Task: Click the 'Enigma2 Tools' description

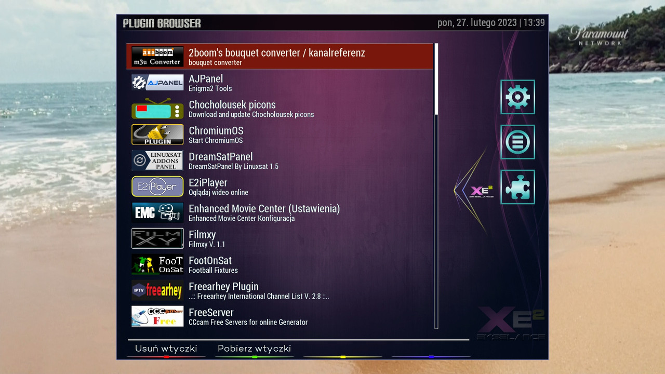Action: tap(210, 89)
